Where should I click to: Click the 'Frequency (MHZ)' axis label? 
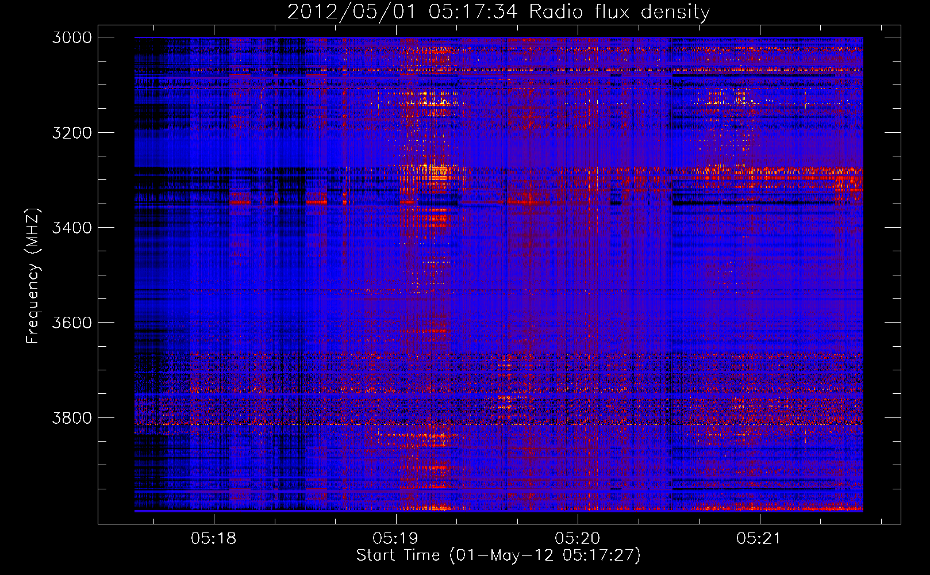pos(33,276)
